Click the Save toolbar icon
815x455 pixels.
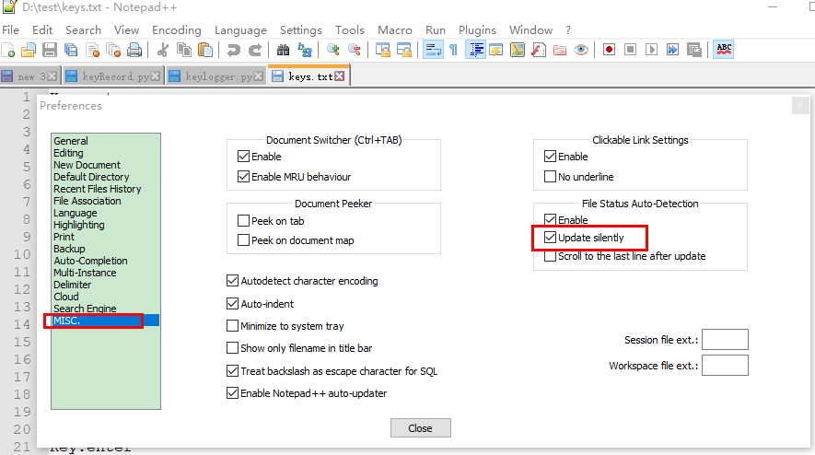(x=50, y=50)
